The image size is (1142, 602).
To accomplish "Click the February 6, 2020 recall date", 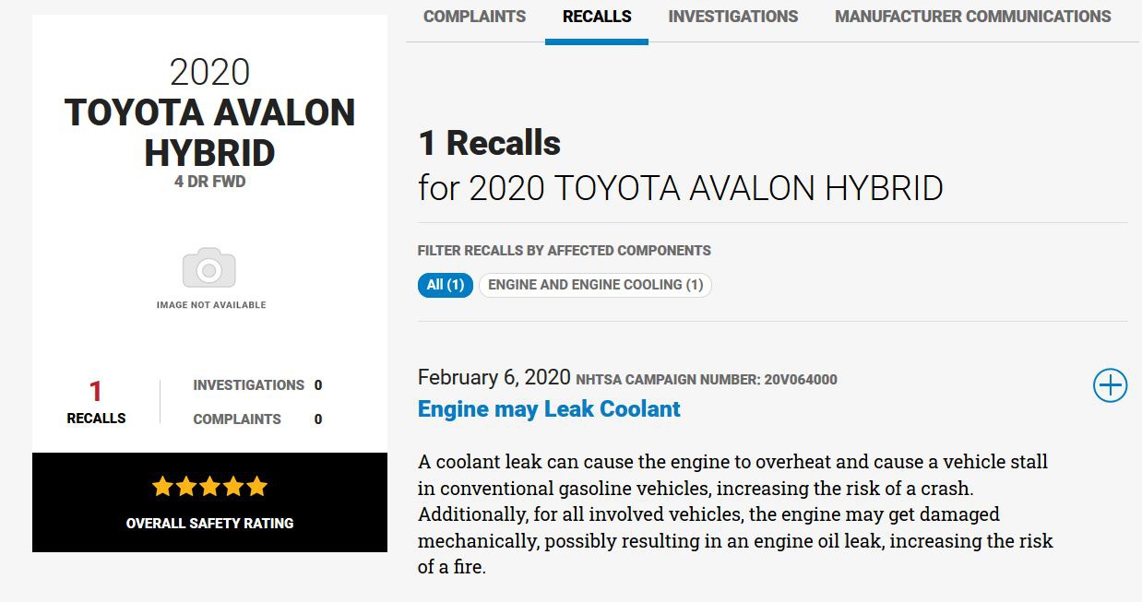I will point(494,377).
